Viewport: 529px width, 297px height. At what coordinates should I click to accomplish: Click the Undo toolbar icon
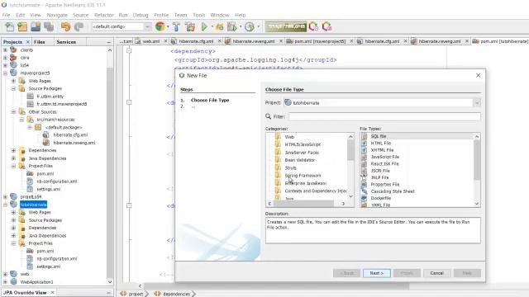coord(65,26)
